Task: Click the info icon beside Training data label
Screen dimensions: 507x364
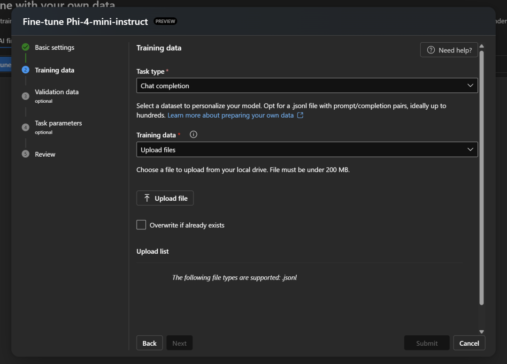Action: click(193, 134)
